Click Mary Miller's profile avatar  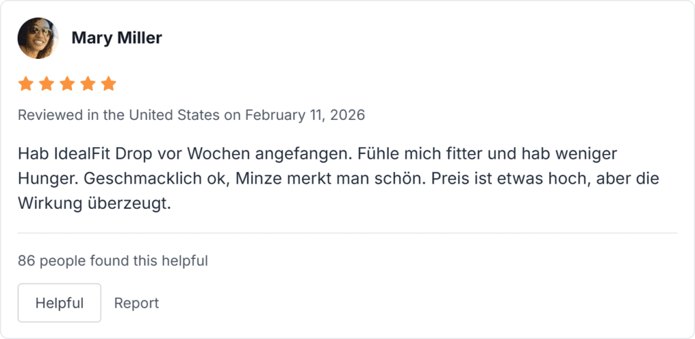pos(38,38)
